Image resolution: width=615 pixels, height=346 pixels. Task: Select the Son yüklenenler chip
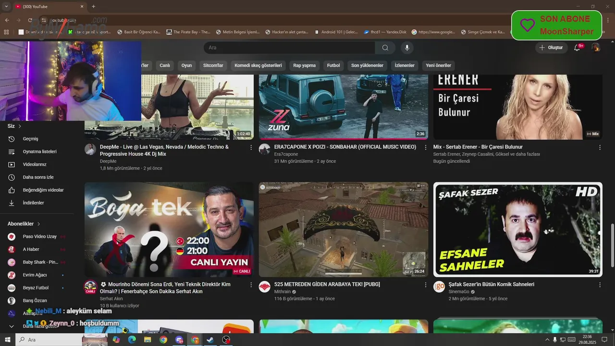pyautogui.click(x=367, y=65)
